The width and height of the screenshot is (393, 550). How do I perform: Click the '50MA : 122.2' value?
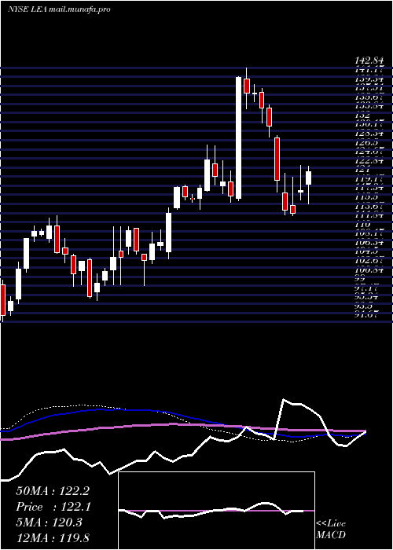(54, 490)
